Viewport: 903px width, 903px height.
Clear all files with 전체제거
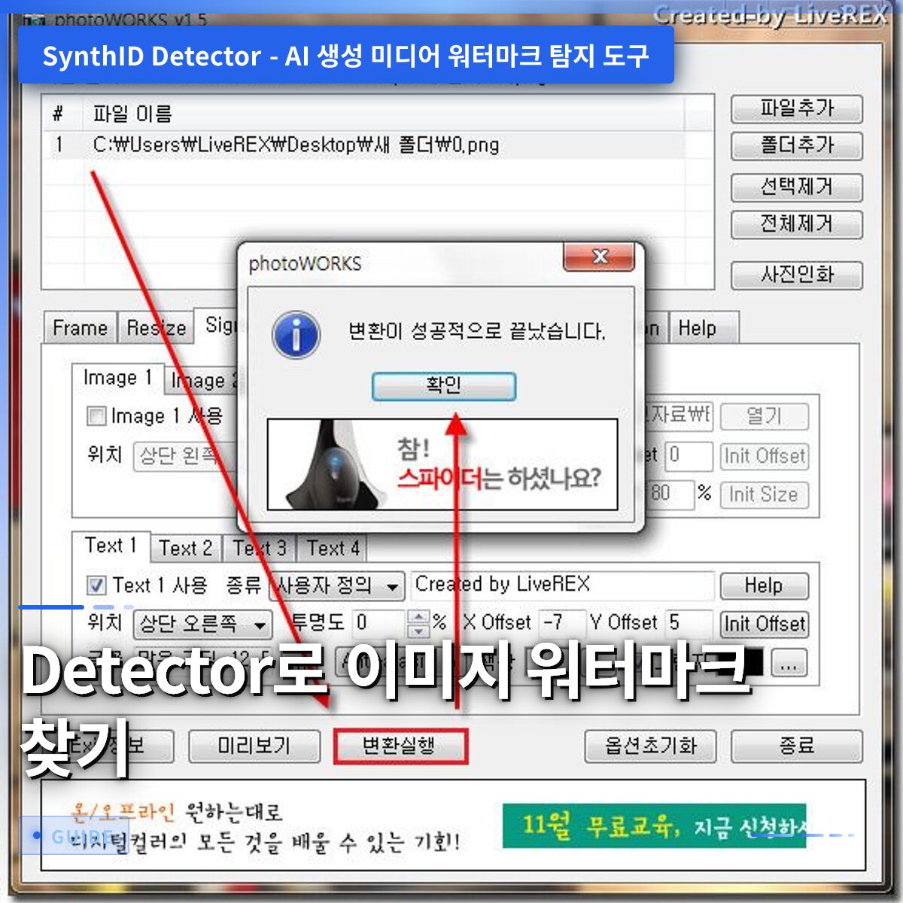(x=796, y=224)
